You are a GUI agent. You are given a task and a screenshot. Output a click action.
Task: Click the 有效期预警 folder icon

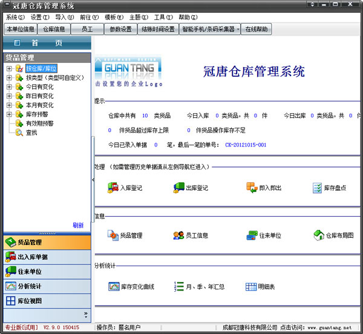pyautogui.click(x=19, y=123)
